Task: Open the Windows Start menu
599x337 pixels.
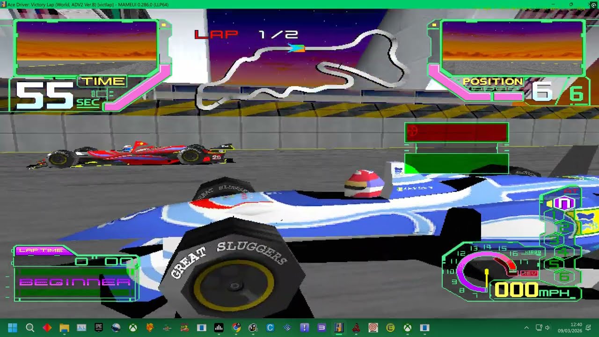Action: [x=13, y=328]
